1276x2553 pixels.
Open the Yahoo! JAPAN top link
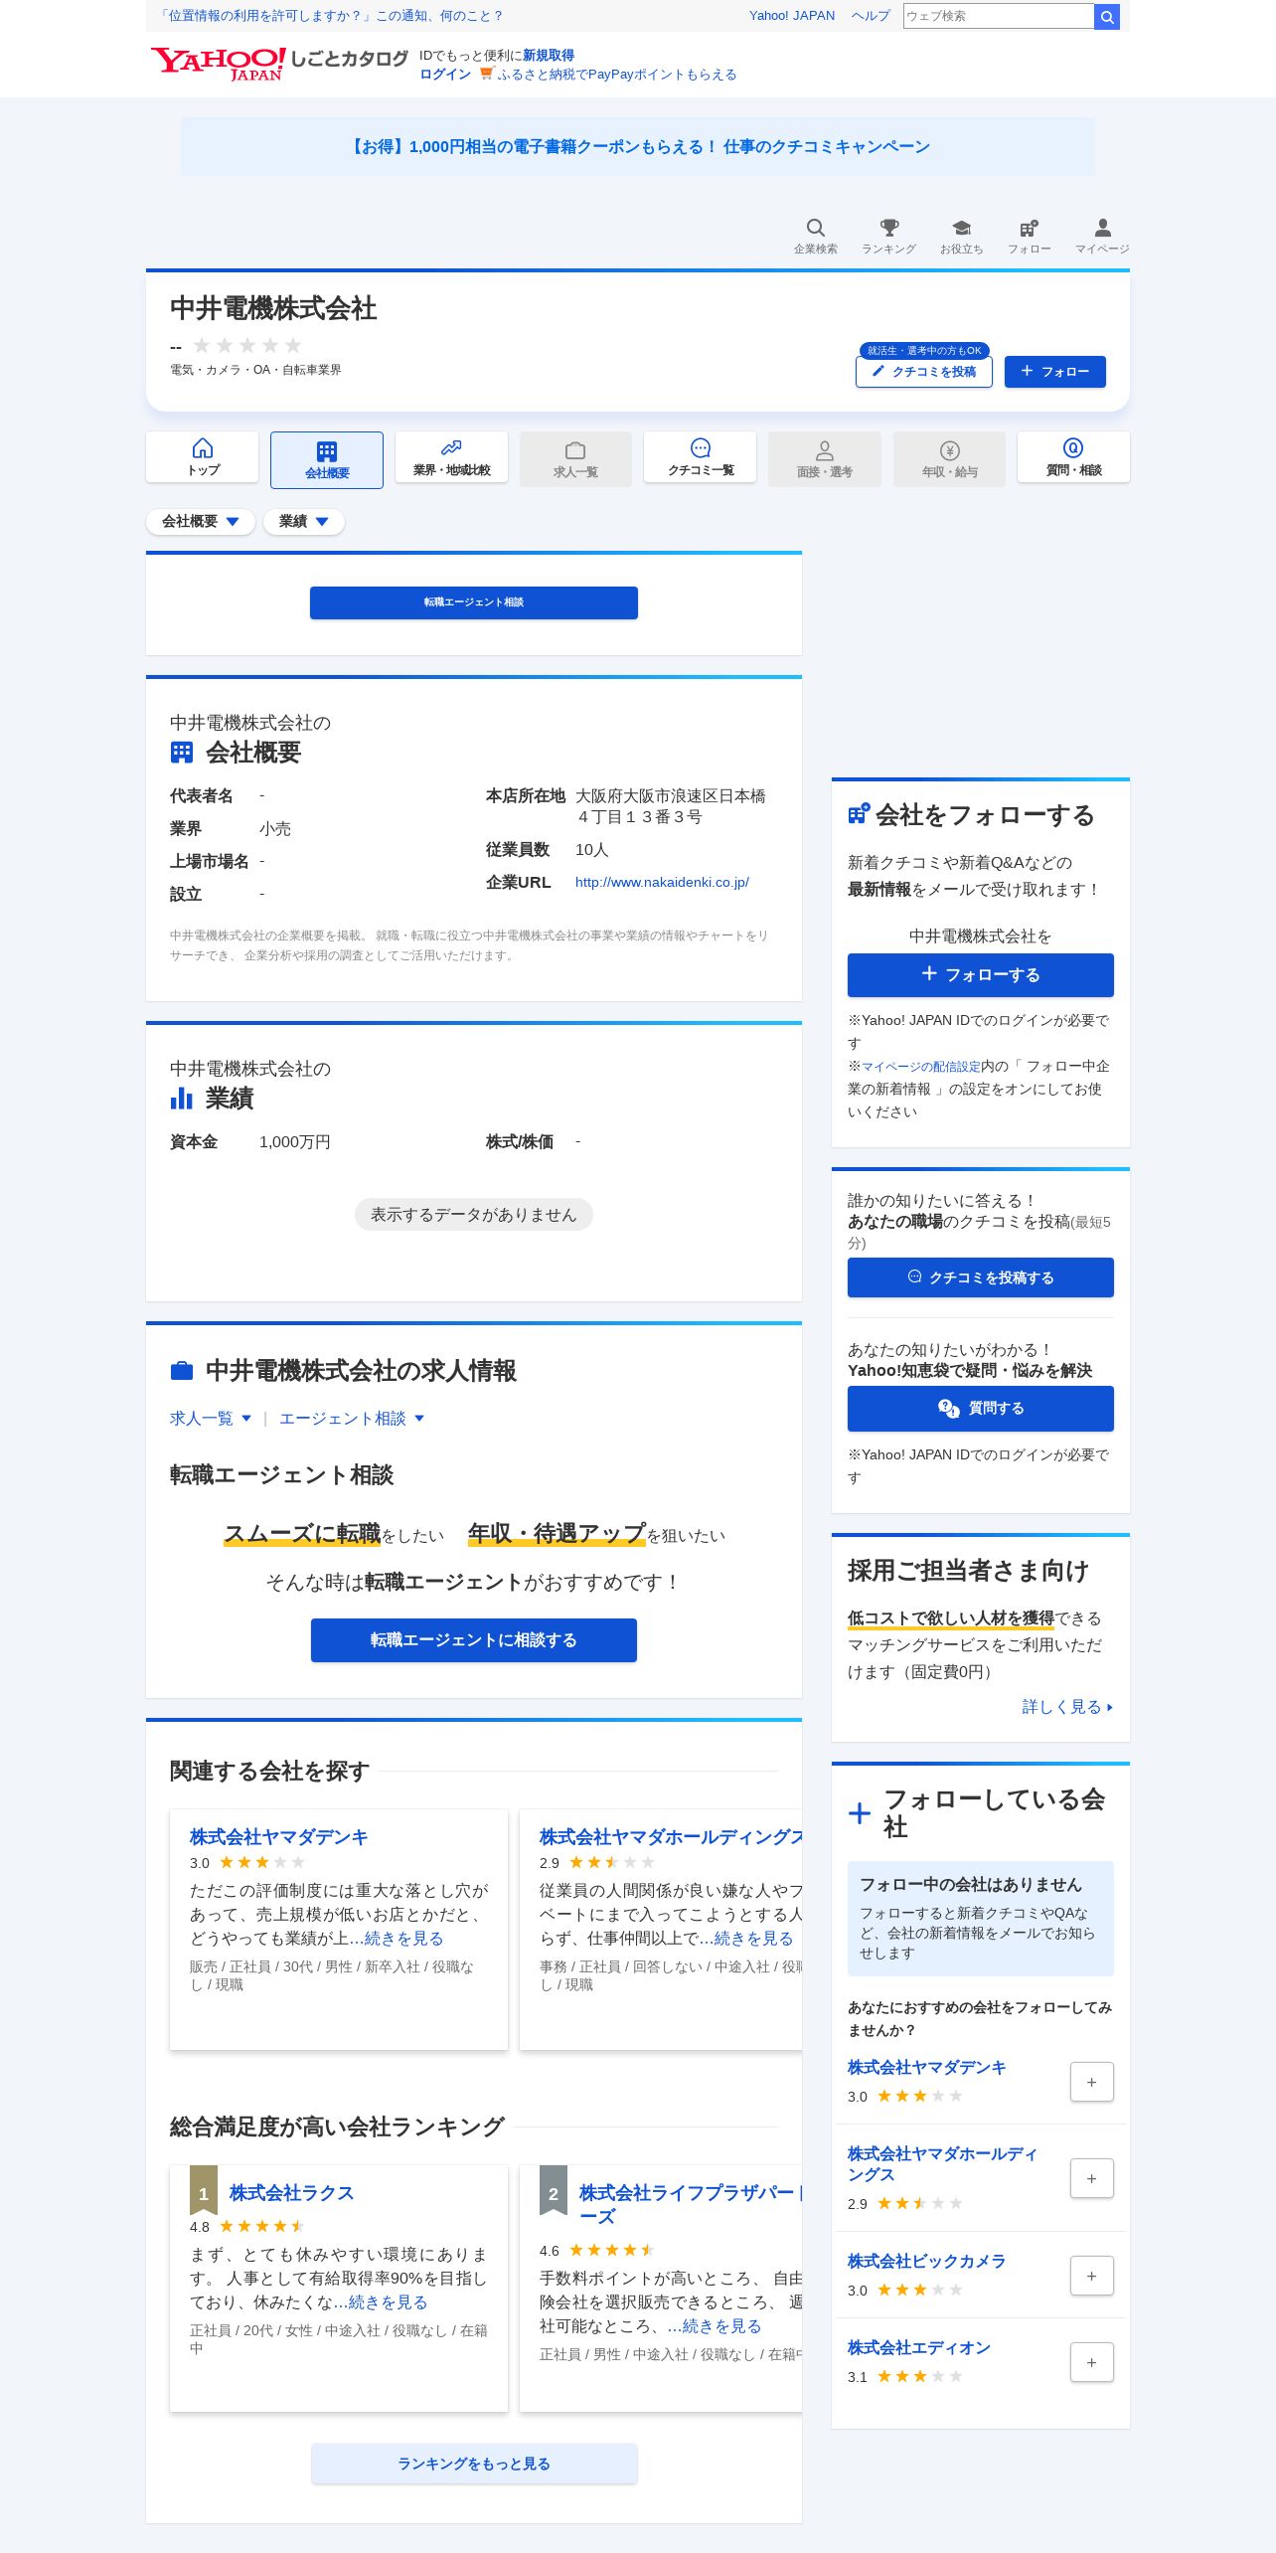click(792, 16)
